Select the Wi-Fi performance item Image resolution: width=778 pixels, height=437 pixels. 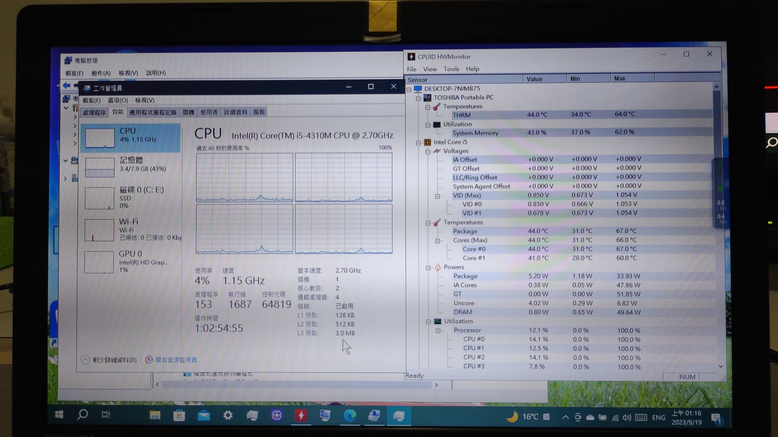tap(130, 229)
